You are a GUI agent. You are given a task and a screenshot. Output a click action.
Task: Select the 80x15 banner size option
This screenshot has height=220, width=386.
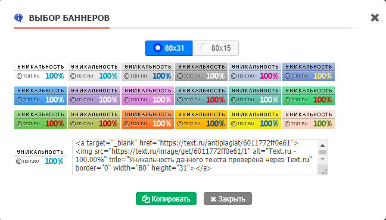216,48
